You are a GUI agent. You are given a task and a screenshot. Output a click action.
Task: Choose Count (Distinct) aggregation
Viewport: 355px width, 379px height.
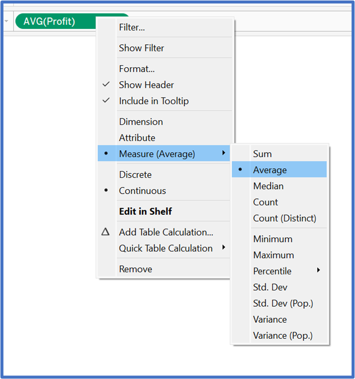[x=284, y=218]
